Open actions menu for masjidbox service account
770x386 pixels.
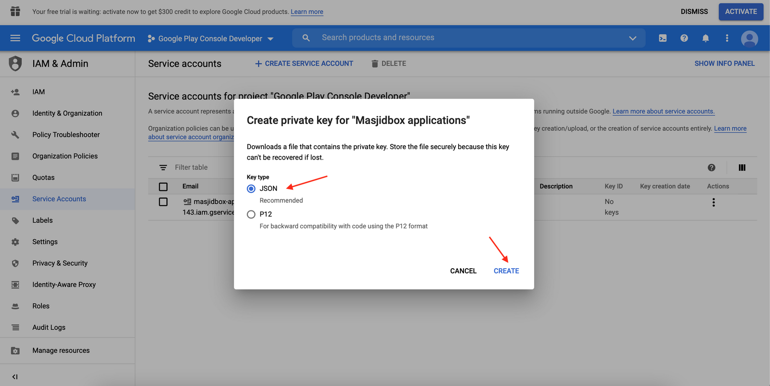[714, 202]
